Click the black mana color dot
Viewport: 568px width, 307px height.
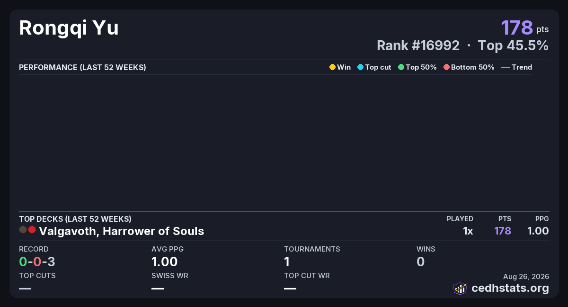(23, 230)
